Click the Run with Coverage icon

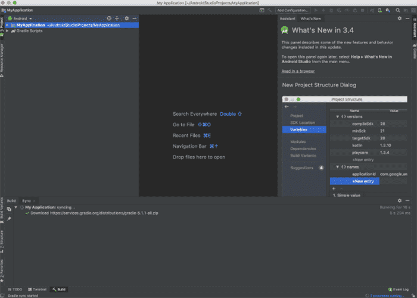tap(339, 10)
